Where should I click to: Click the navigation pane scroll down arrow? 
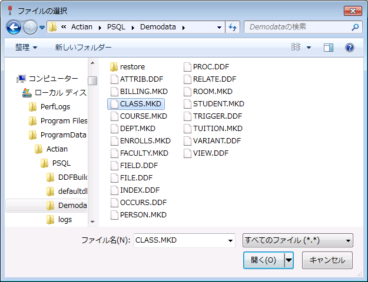92,221
